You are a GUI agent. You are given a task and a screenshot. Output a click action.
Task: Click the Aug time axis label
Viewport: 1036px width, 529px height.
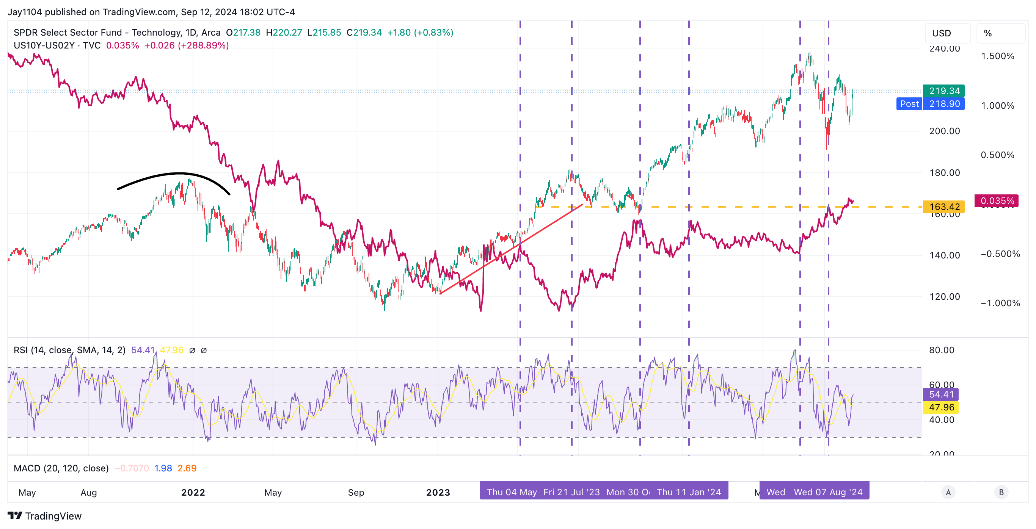point(88,492)
